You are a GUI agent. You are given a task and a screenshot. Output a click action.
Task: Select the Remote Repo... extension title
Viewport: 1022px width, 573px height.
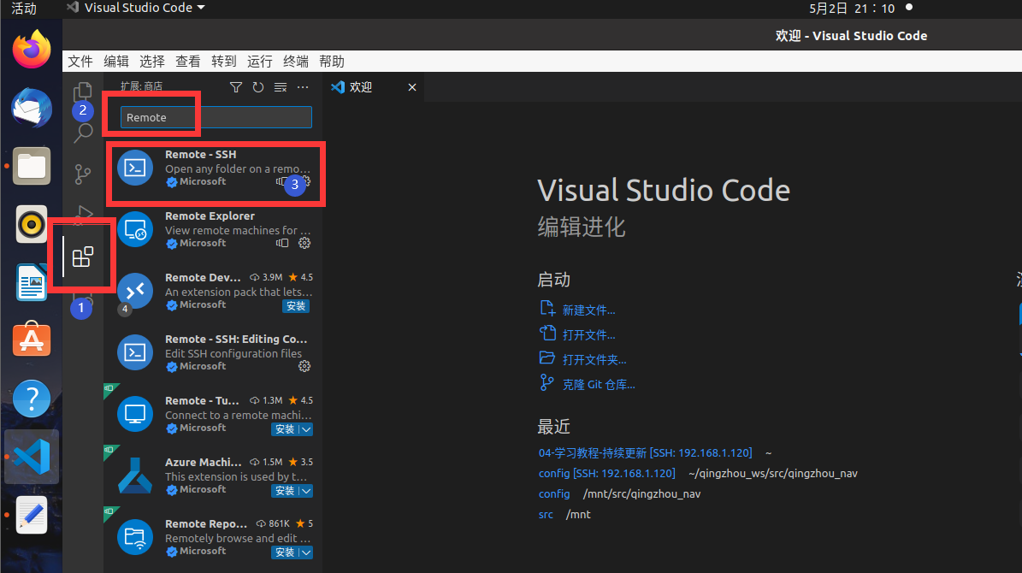point(206,524)
